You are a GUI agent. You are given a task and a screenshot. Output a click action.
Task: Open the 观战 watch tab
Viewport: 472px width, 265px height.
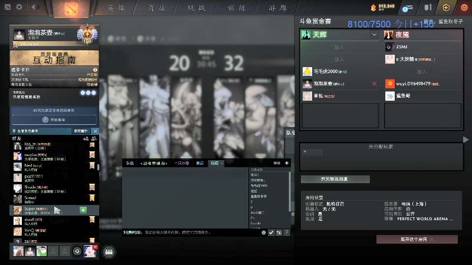196,8
